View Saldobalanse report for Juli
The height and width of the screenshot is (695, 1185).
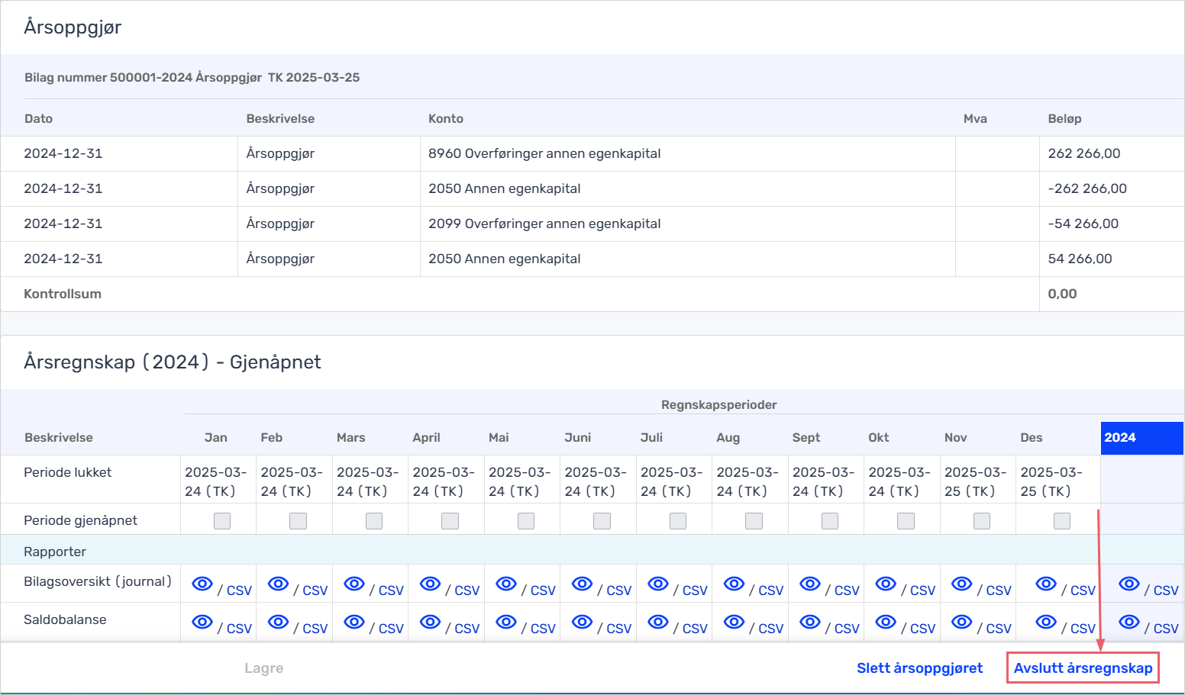pos(658,622)
